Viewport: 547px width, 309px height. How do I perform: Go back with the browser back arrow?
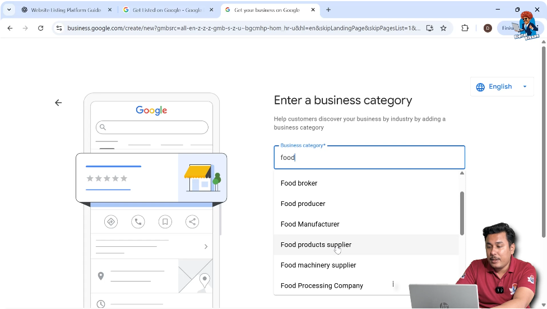click(10, 28)
